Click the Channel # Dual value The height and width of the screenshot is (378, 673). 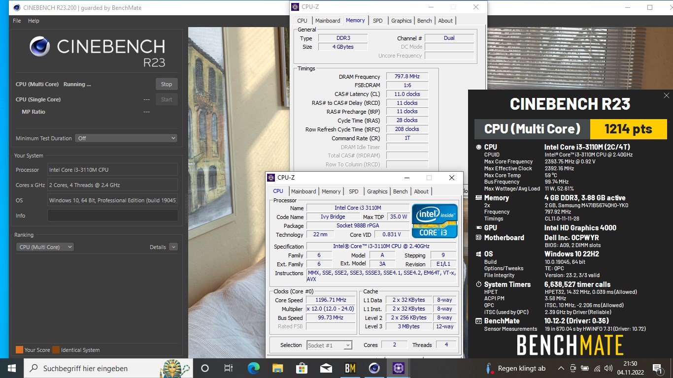449,38
